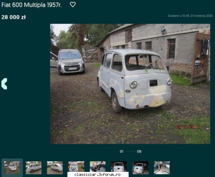
Task: Click the 'Fiat 600 Multipla 1957r.' title
Action: pyautogui.click(x=32, y=5)
